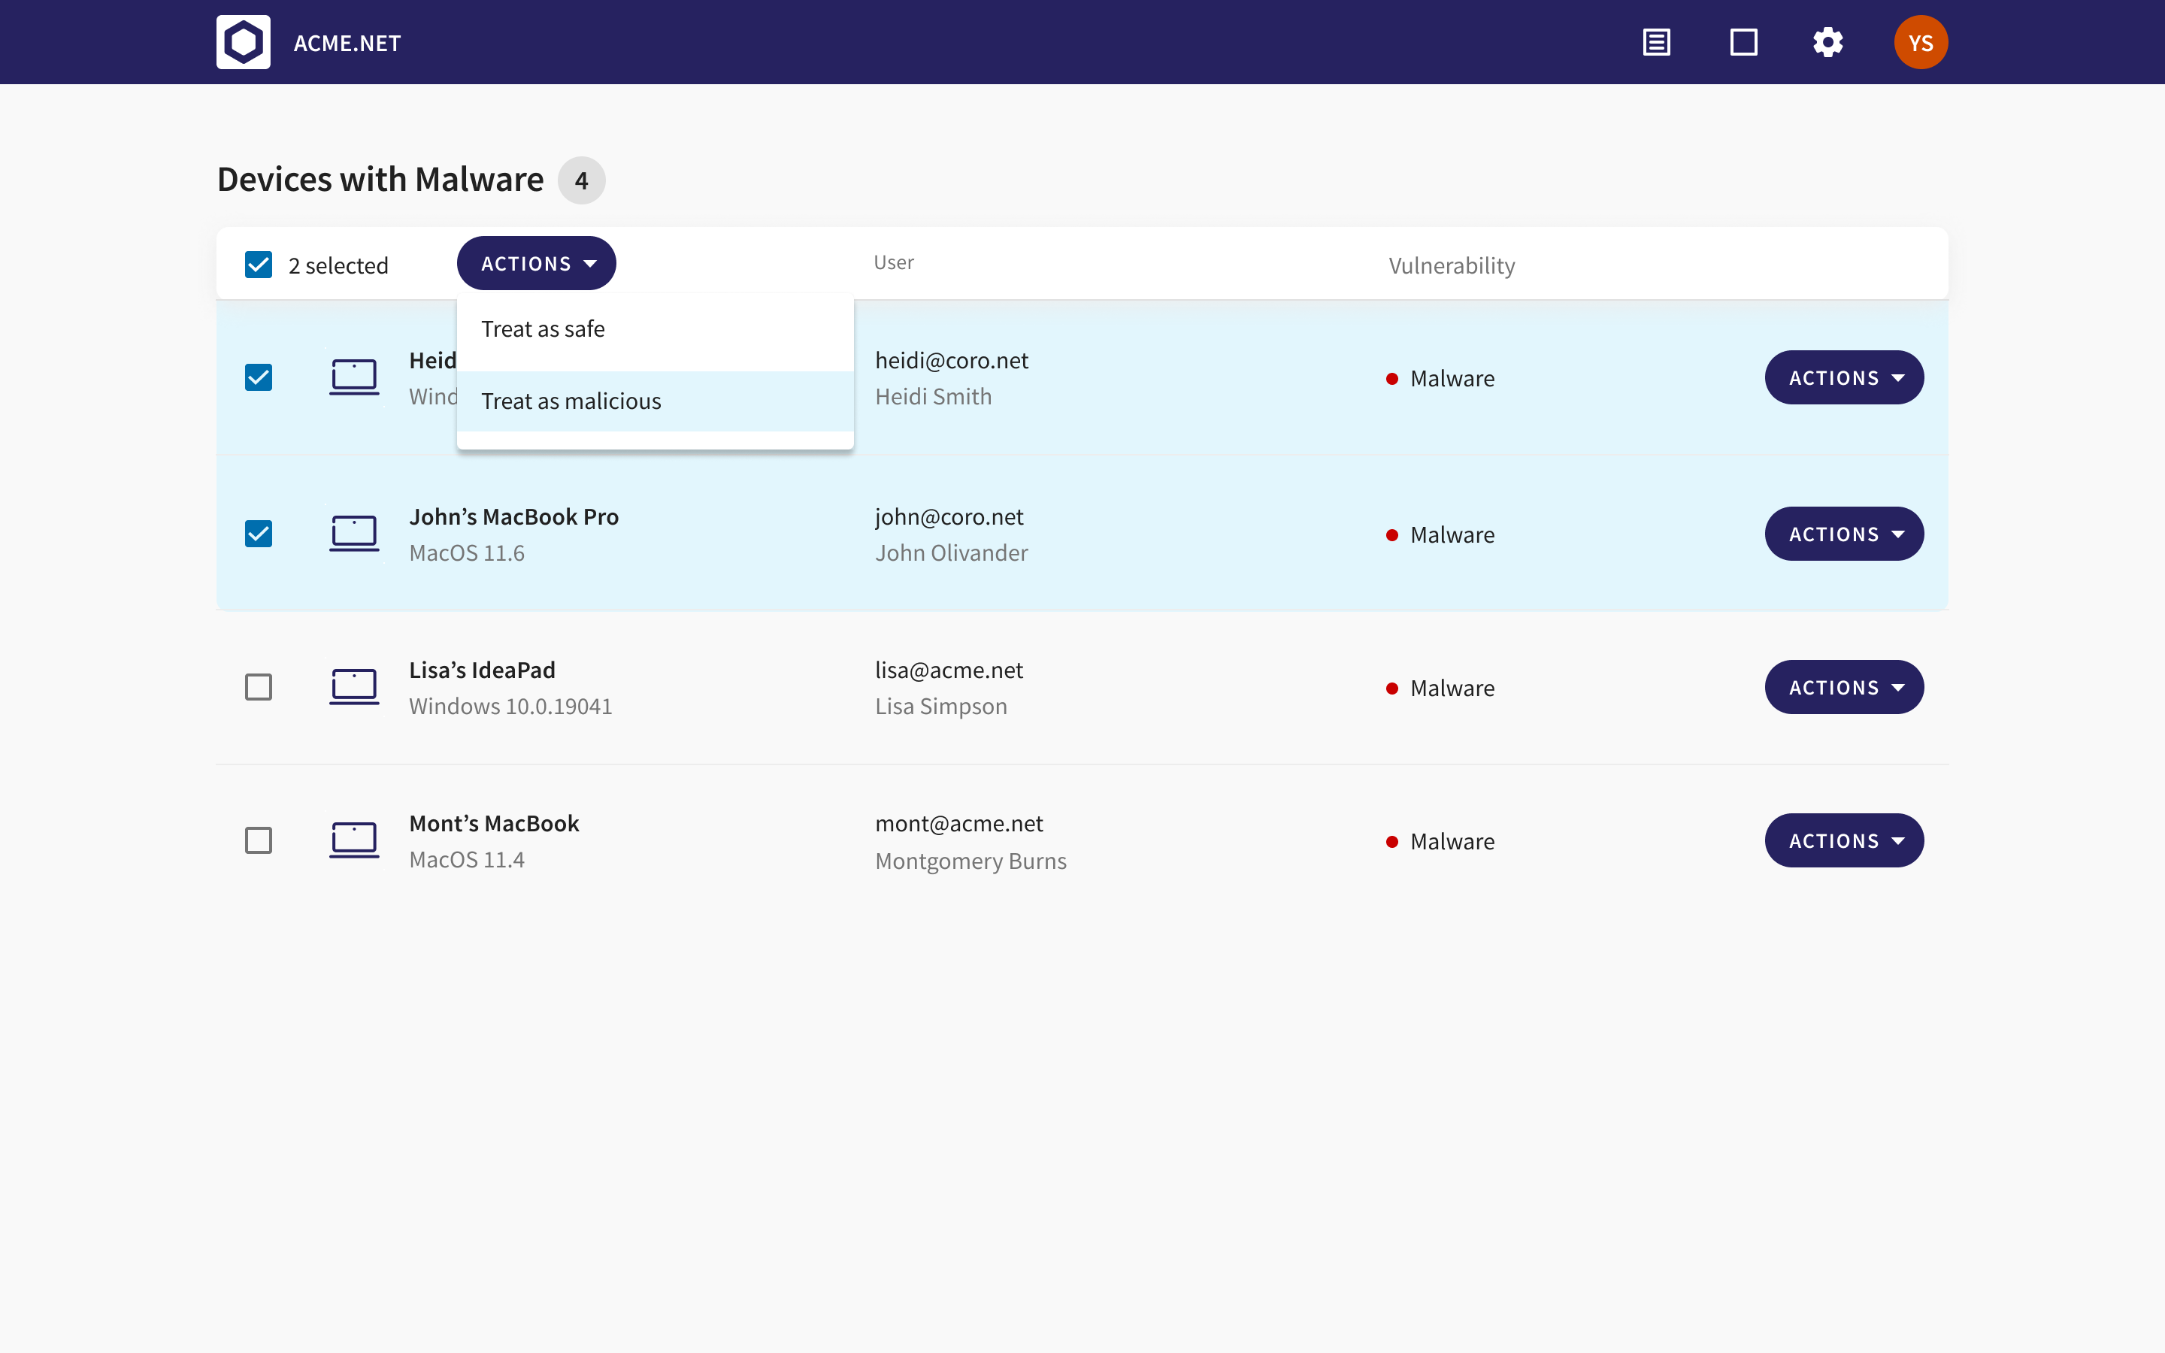Click the orange YS profile avatar
The width and height of the screenshot is (2165, 1353).
click(x=1921, y=41)
